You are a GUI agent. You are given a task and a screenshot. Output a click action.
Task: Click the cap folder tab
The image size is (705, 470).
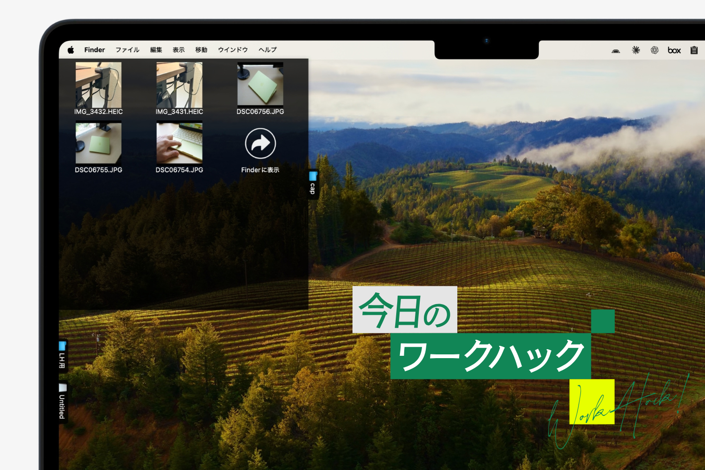tap(313, 184)
